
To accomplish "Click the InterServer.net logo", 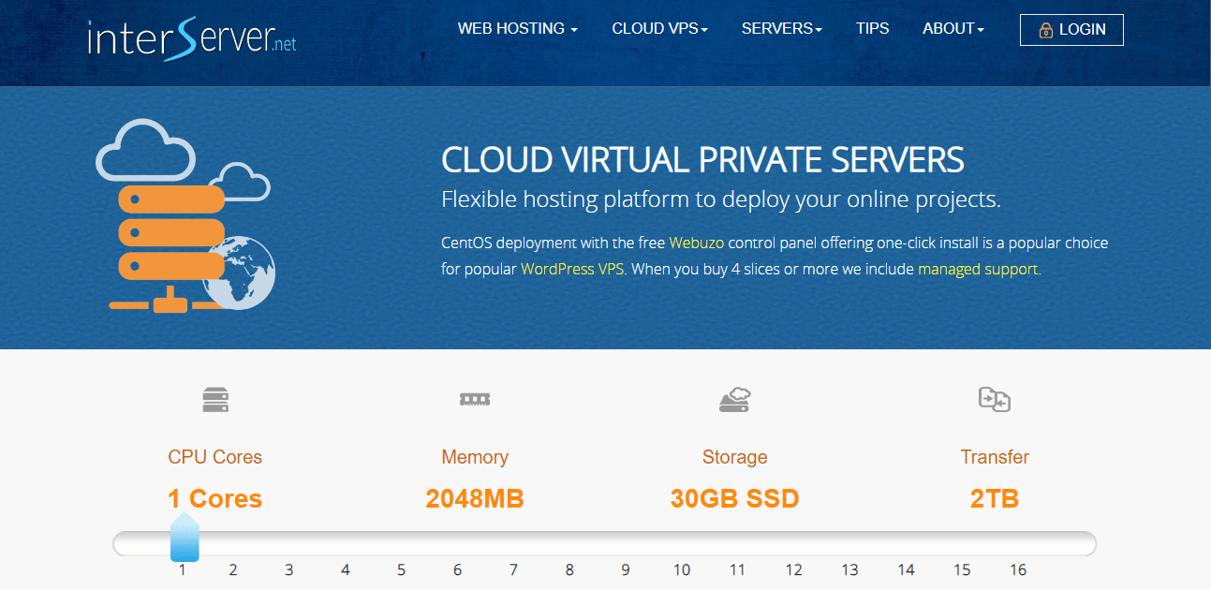I will tap(192, 37).
